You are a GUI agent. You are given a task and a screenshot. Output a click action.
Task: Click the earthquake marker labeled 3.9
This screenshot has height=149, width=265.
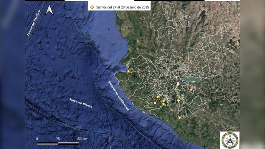click(x=128, y=71)
